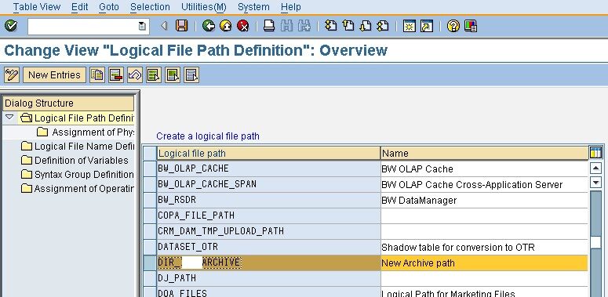Click the green Back arrow icon

209,26
